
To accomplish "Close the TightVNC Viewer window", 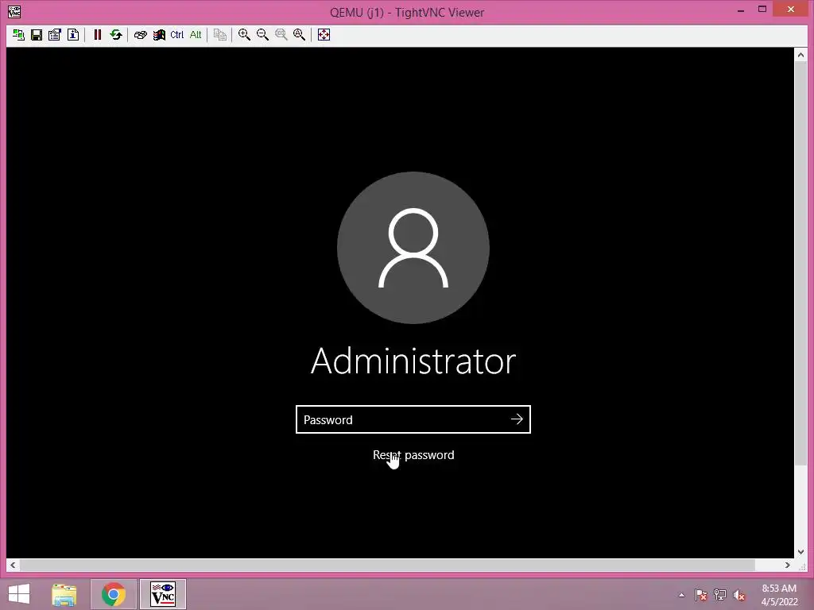I will coord(791,10).
